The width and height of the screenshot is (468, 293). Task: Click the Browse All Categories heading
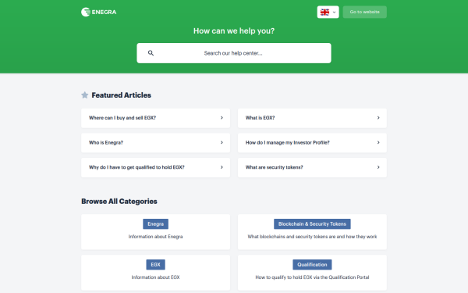pyautogui.click(x=119, y=202)
